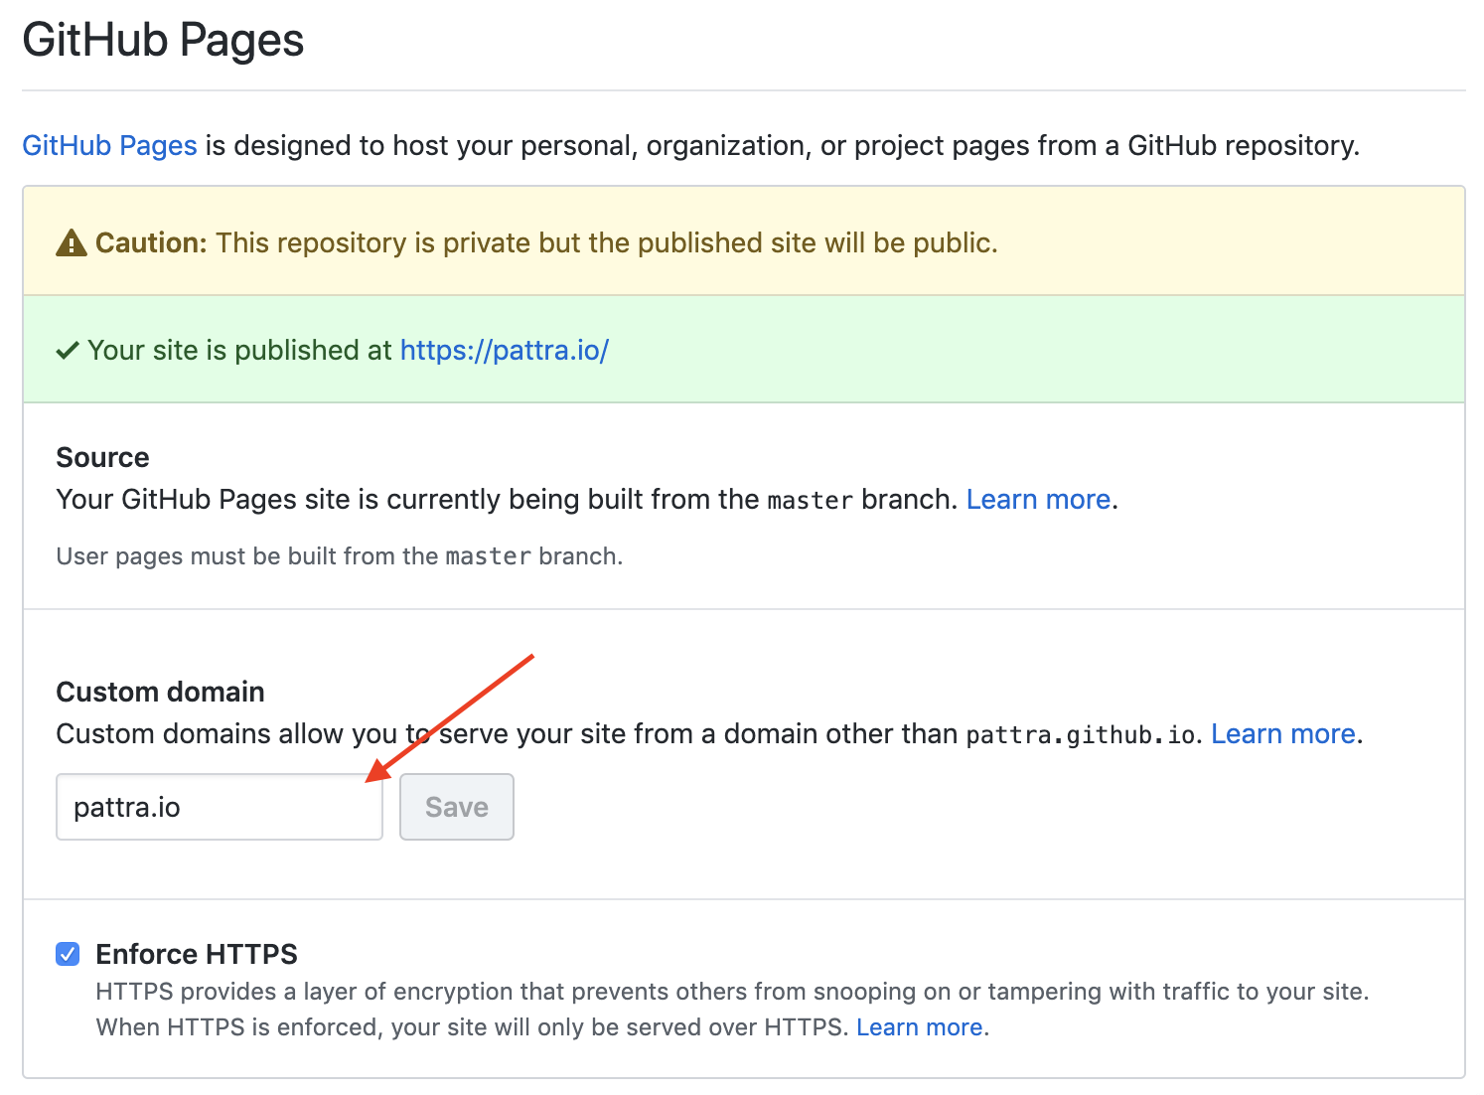
Task: Click the caution warning triangle icon
Action: 72,243
